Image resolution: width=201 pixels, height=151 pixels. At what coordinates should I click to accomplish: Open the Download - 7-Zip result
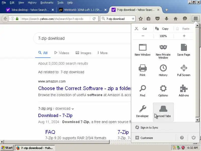tap(55, 116)
